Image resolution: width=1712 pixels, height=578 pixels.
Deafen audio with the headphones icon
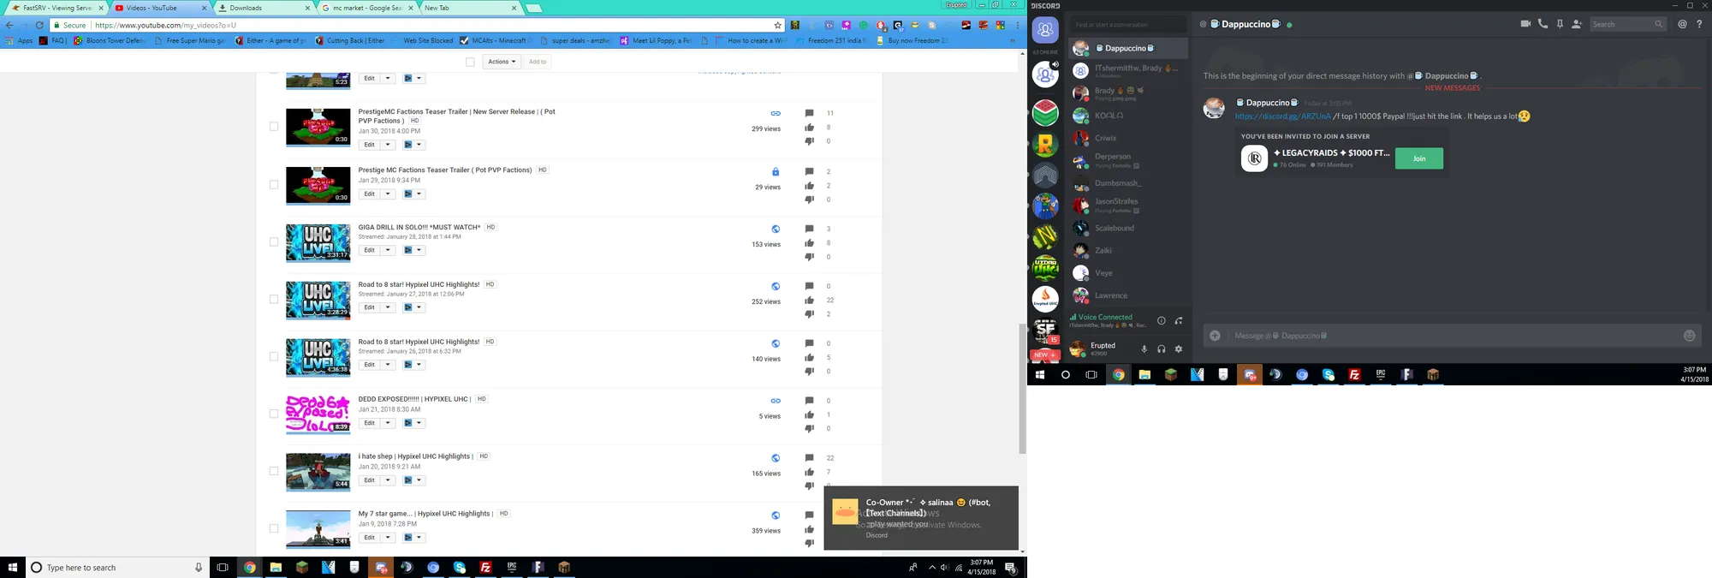[1161, 349]
